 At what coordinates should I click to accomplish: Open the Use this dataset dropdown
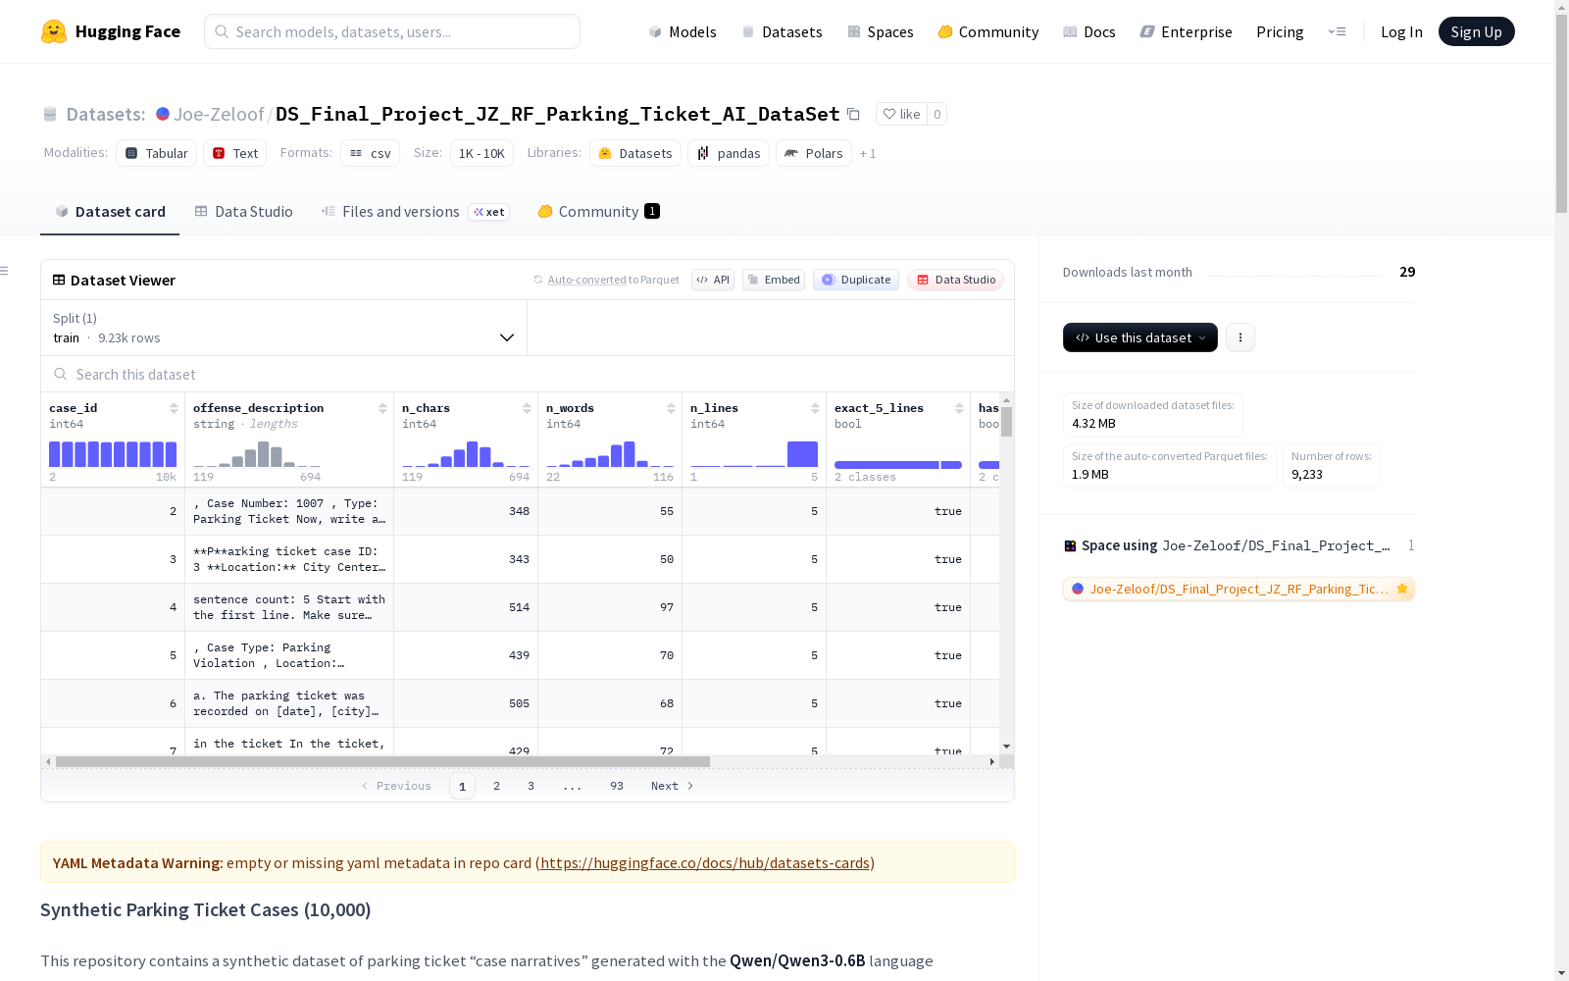click(x=1140, y=337)
